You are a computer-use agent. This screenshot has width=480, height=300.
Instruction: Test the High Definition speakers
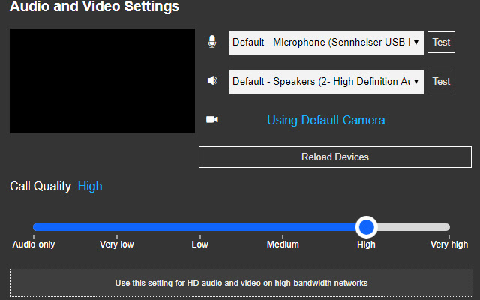click(x=441, y=82)
